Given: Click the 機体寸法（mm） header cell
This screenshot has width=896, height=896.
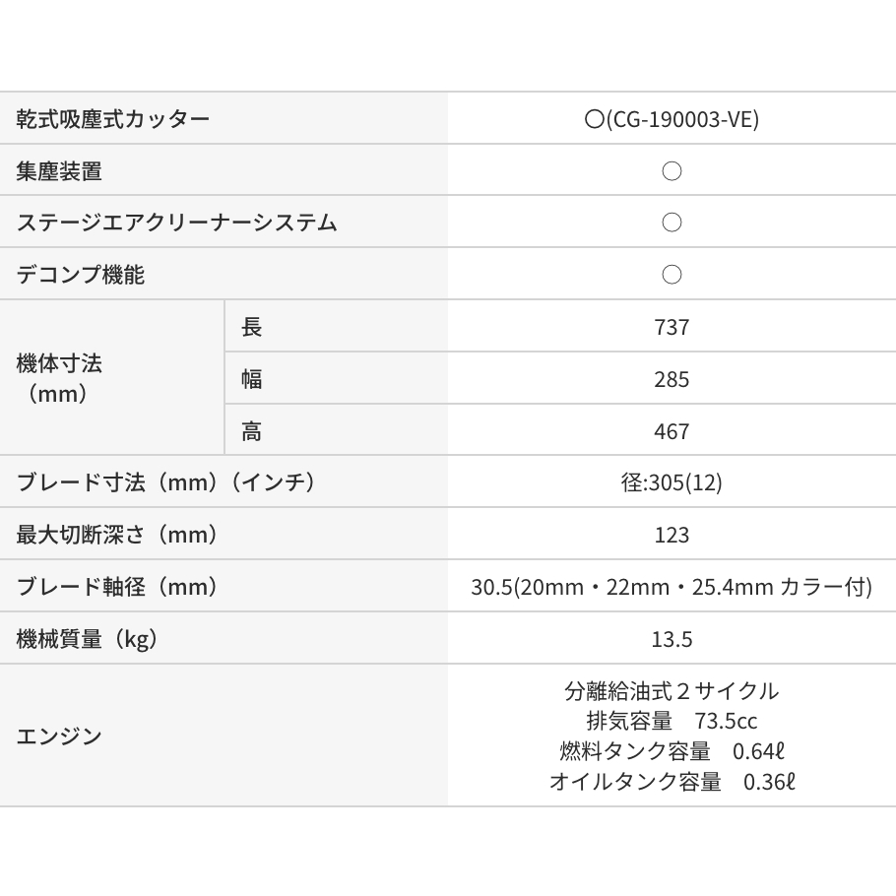Looking at the screenshot, I should coord(59,378).
